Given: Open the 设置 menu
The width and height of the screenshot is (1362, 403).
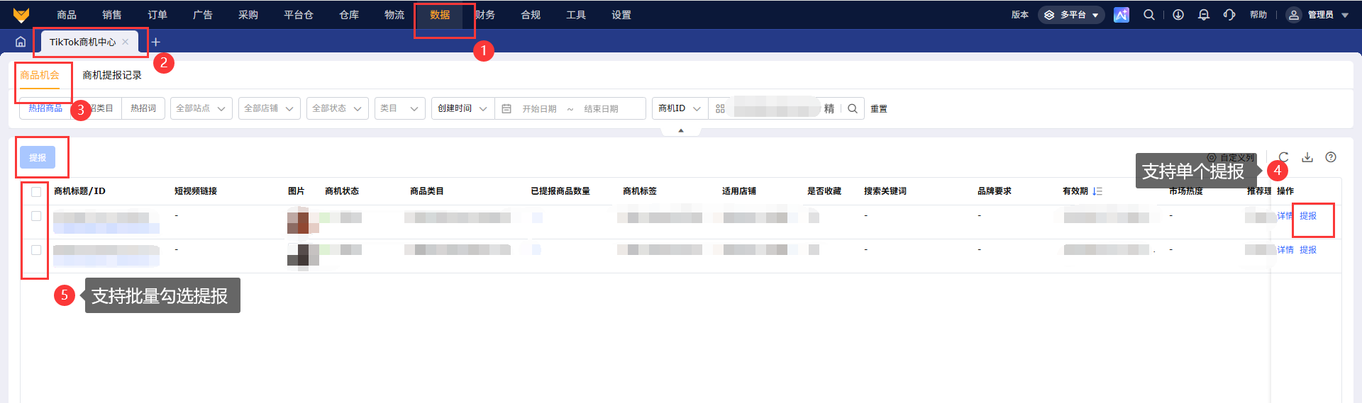Looking at the screenshot, I should coord(621,15).
